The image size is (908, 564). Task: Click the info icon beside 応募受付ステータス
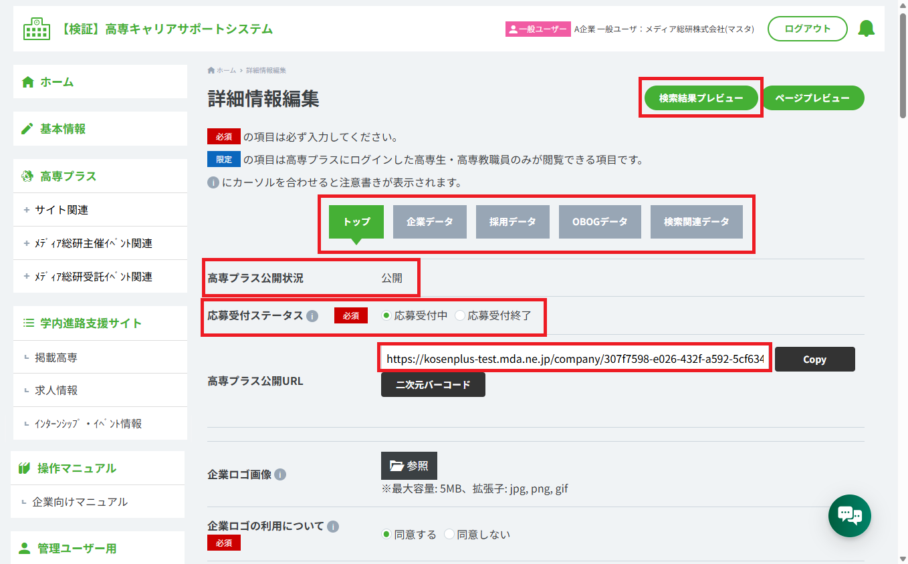(x=312, y=316)
